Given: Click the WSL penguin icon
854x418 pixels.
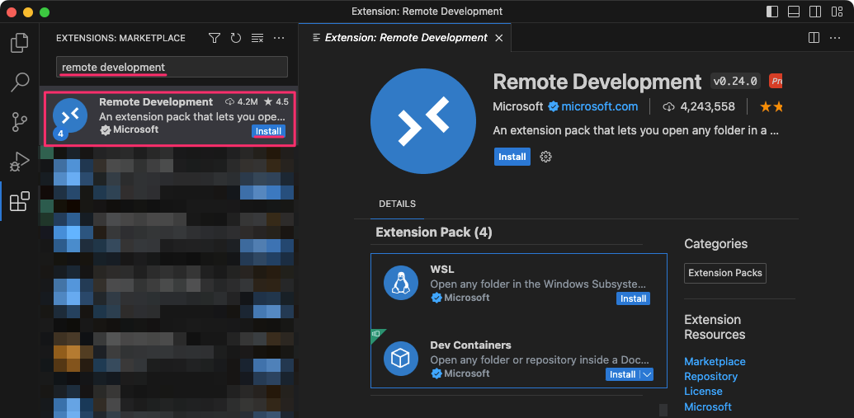Looking at the screenshot, I should (401, 283).
